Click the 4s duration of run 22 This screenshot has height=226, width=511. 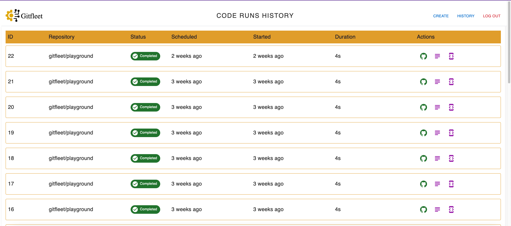pos(338,56)
